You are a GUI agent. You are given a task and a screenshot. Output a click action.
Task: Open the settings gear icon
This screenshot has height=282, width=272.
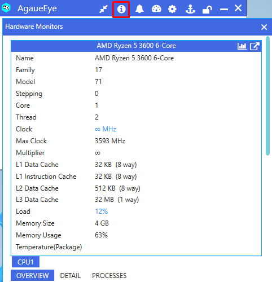172,9
